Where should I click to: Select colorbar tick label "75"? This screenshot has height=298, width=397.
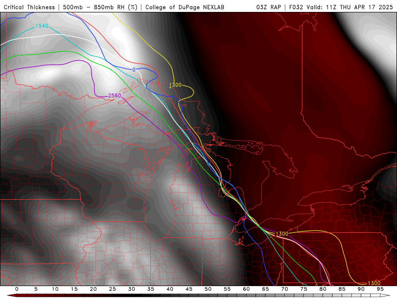coord(304,289)
